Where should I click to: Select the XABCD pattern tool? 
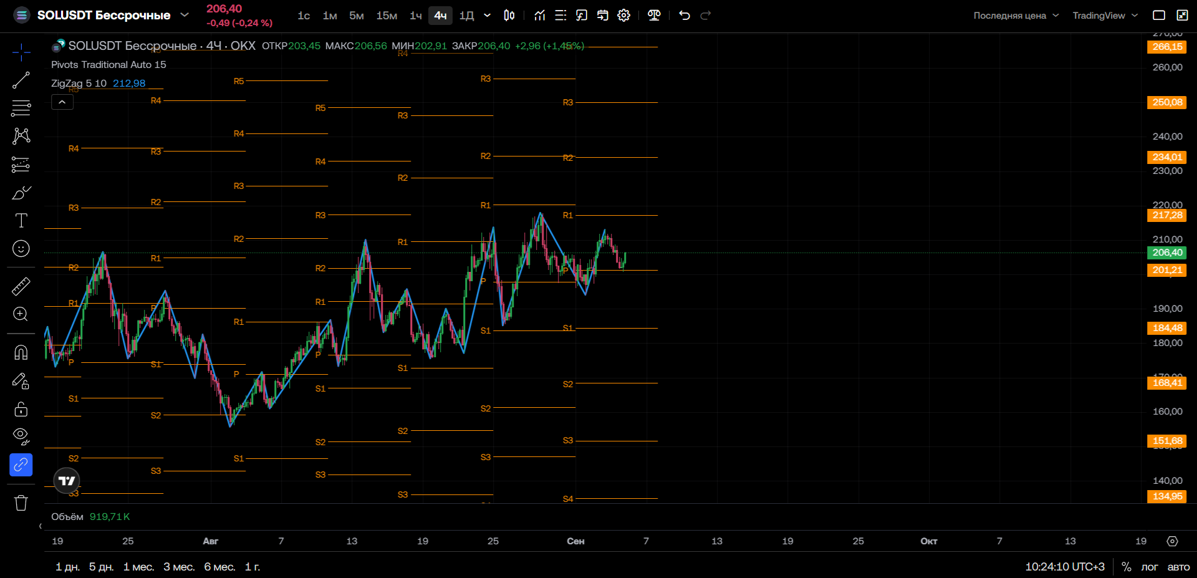click(21, 136)
